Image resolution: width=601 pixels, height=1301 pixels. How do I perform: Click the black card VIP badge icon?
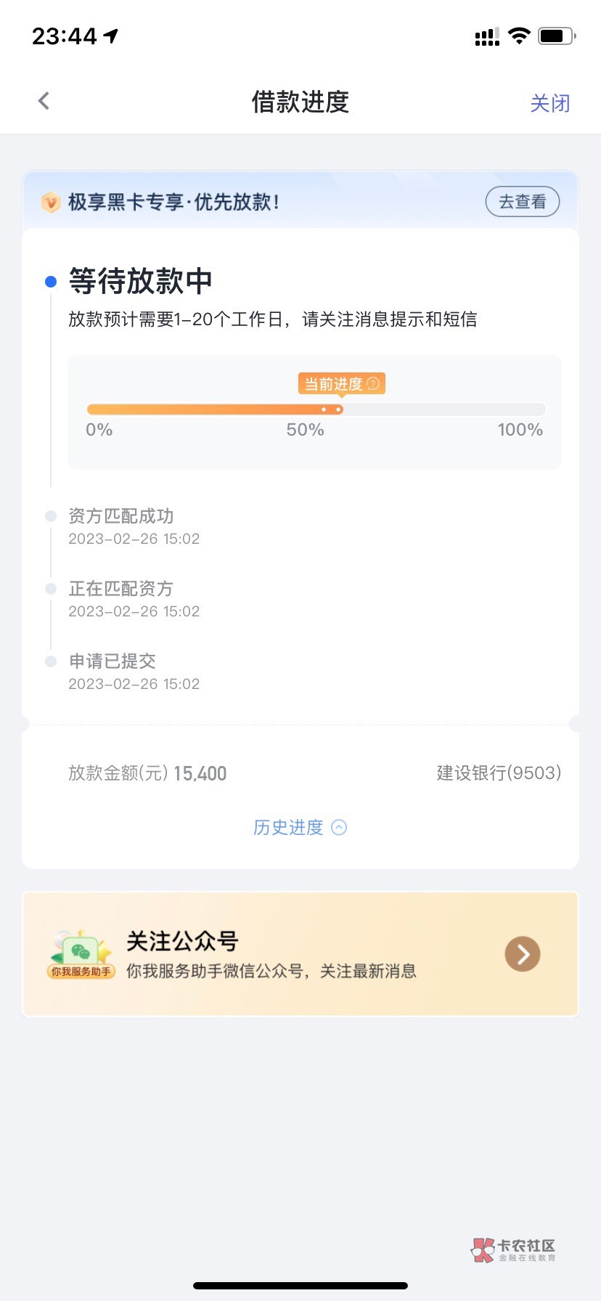[51, 202]
